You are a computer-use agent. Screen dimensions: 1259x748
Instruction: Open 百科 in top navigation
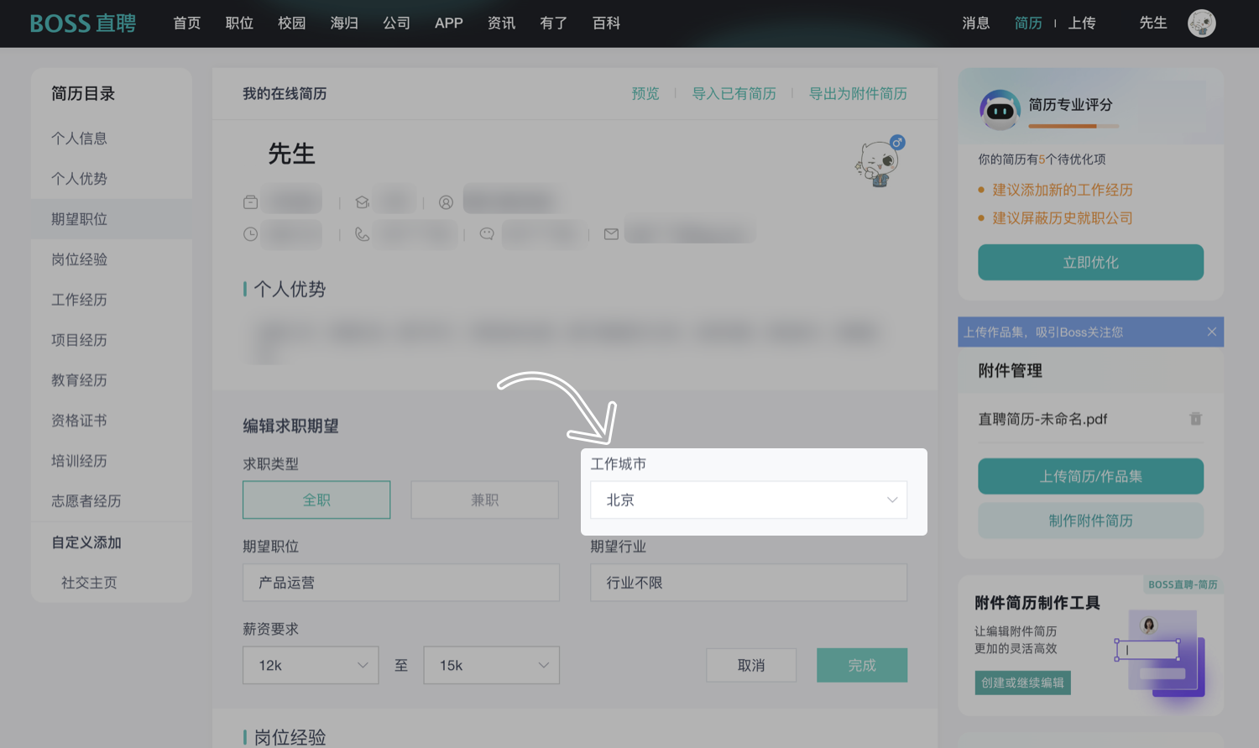[x=606, y=24]
